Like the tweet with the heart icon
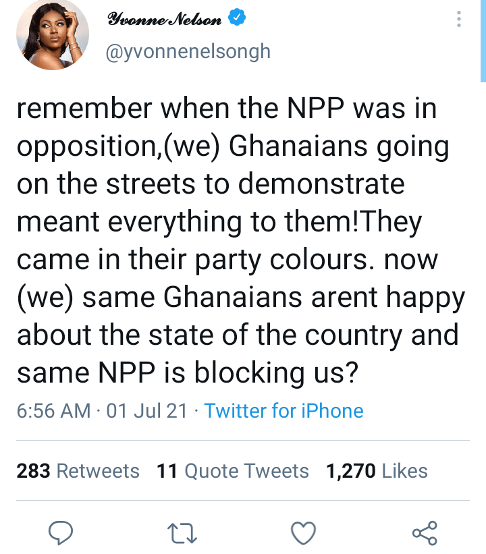486x554 pixels. tap(304, 534)
